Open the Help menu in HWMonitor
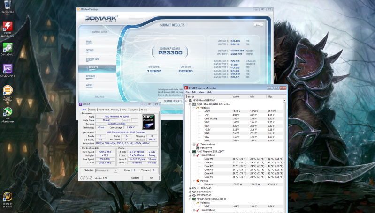Viewport: 375px width, 213px height. click(209, 92)
